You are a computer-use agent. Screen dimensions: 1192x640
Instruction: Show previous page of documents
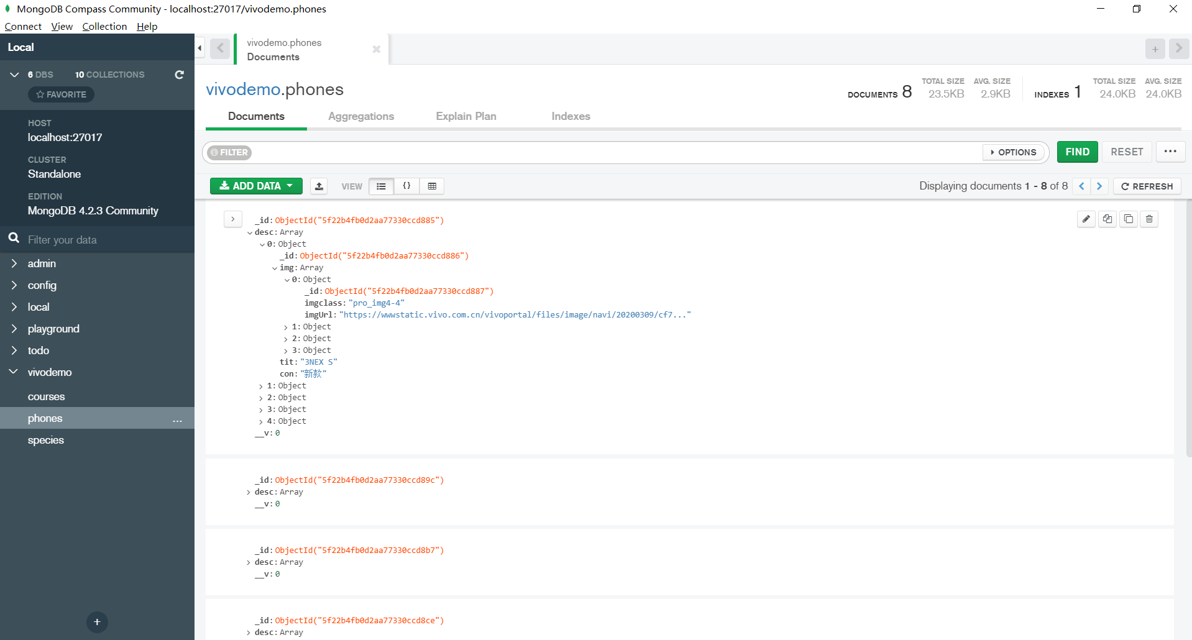[1081, 186]
